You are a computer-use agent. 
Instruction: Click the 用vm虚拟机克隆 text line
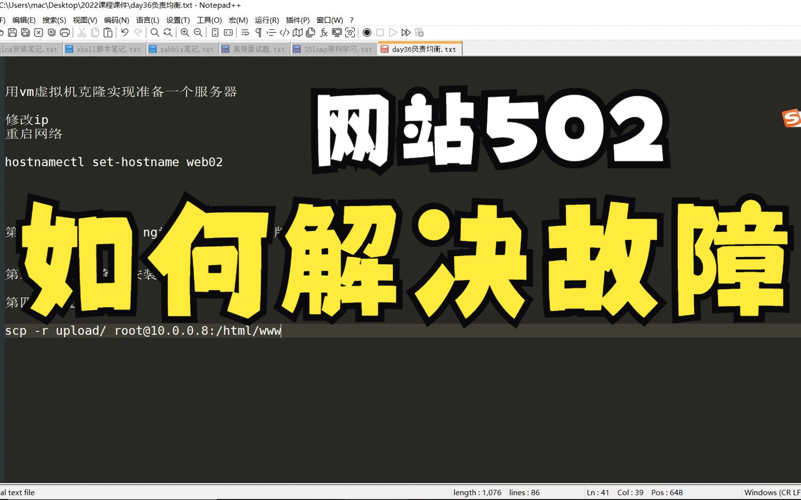pos(121,92)
